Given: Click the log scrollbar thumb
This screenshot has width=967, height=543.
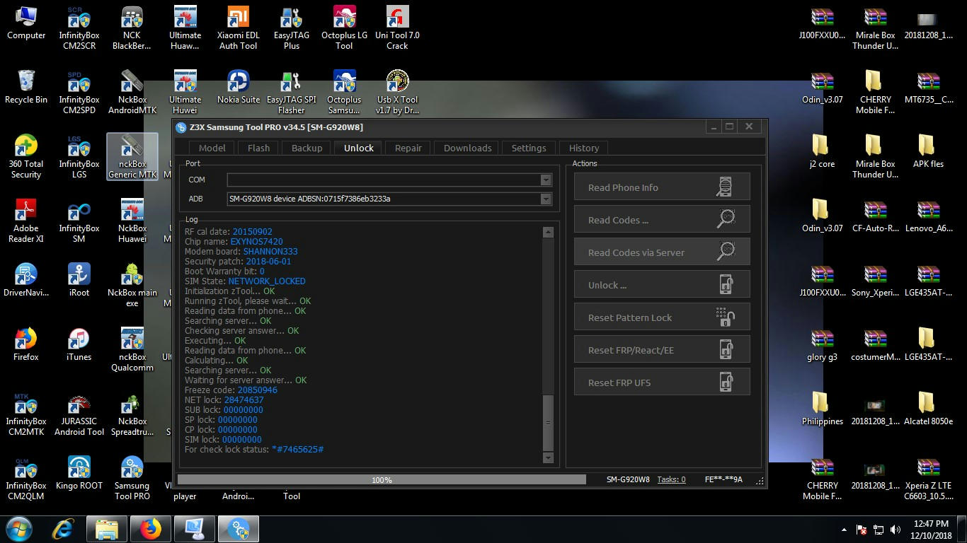Looking at the screenshot, I should pyautogui.click(x=547, y=422).
